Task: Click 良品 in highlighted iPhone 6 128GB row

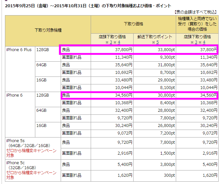Action: point(66,95)
